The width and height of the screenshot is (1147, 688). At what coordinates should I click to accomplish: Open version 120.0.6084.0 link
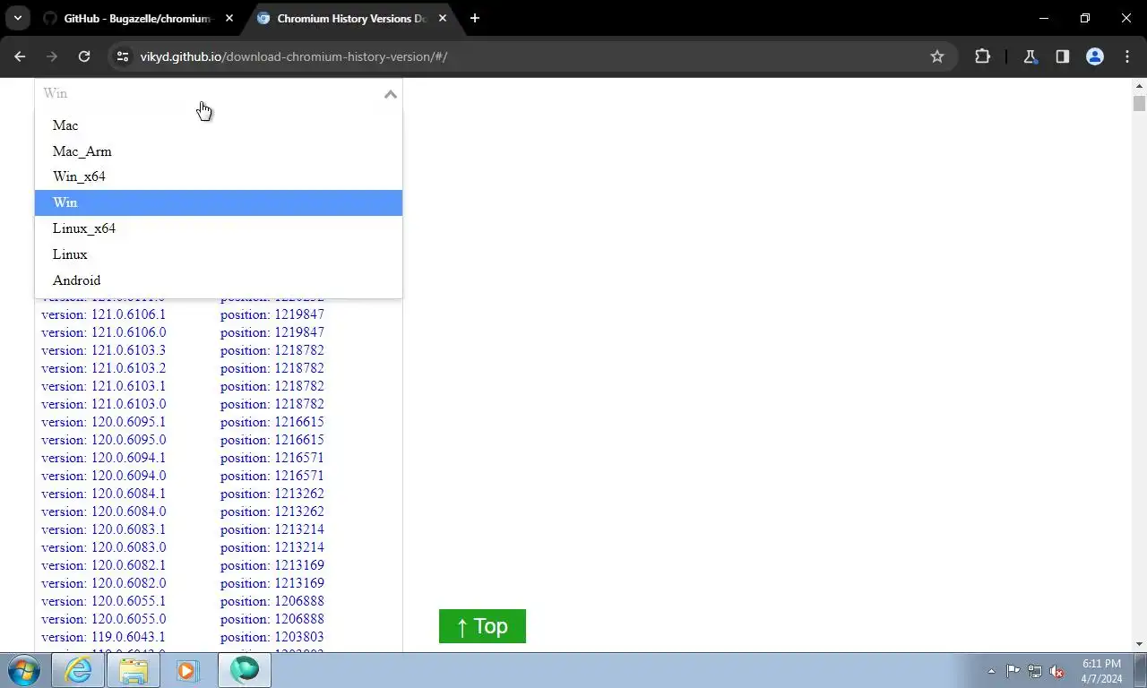pos(103,512)
